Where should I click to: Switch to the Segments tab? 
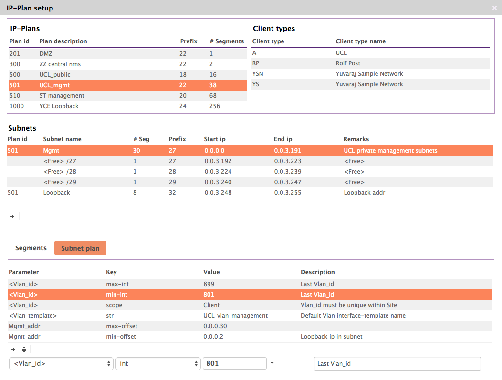click(x=31, y=248)
